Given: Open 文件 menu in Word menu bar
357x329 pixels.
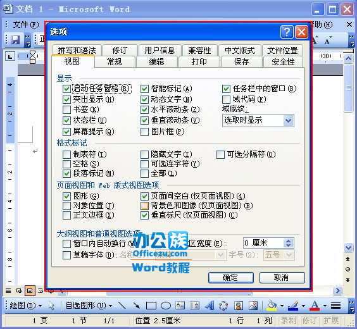Looking at the screenshot, I should click(26, 25).
